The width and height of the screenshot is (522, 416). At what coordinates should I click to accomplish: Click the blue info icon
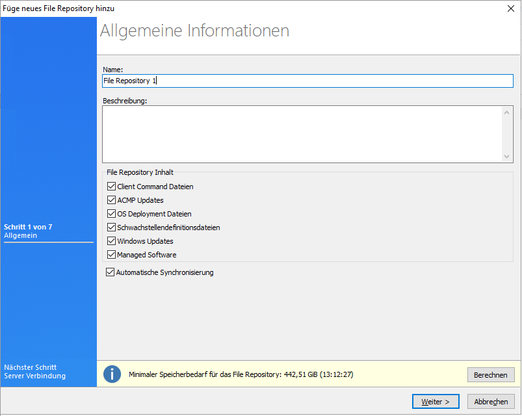click(112, 374)
